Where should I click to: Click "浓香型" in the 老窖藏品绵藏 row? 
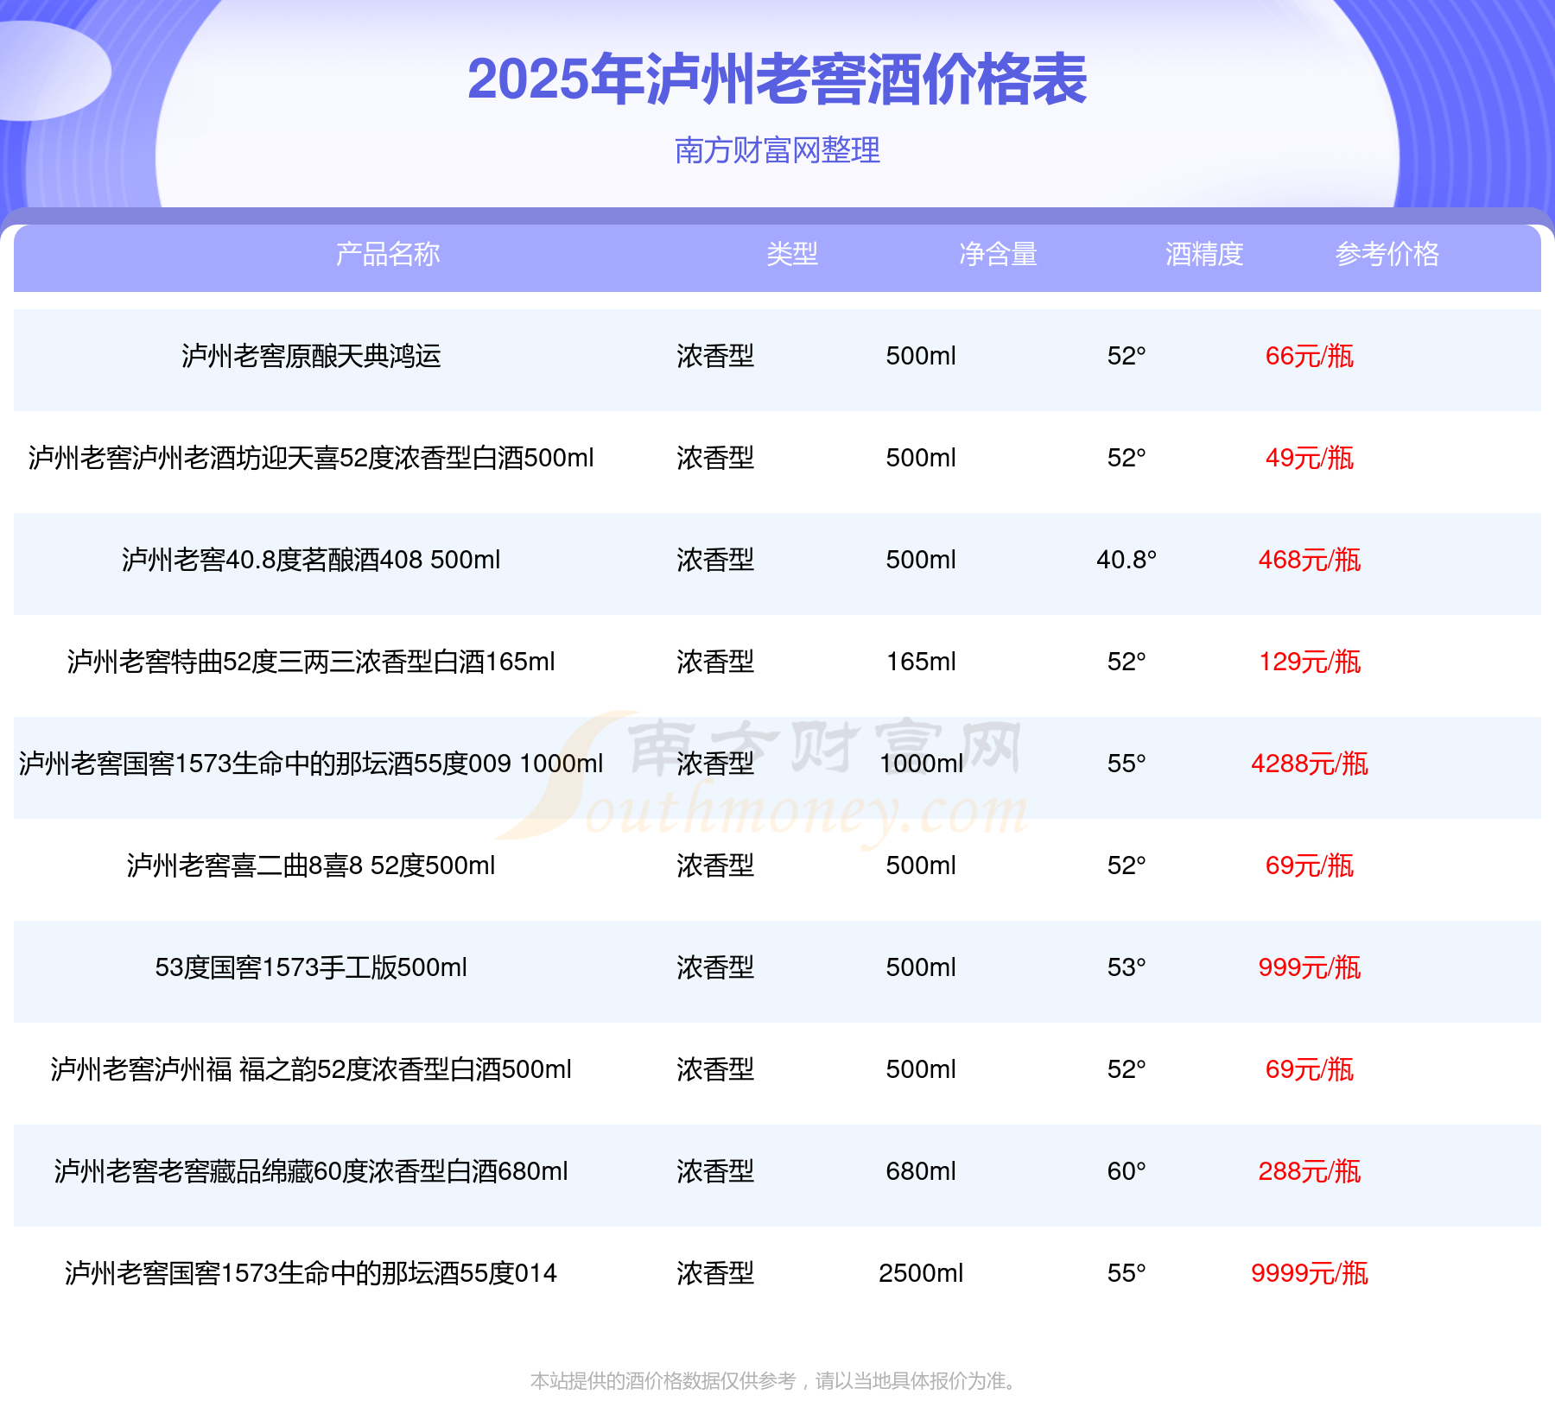pyautogui.click(x=715, y=1171)
